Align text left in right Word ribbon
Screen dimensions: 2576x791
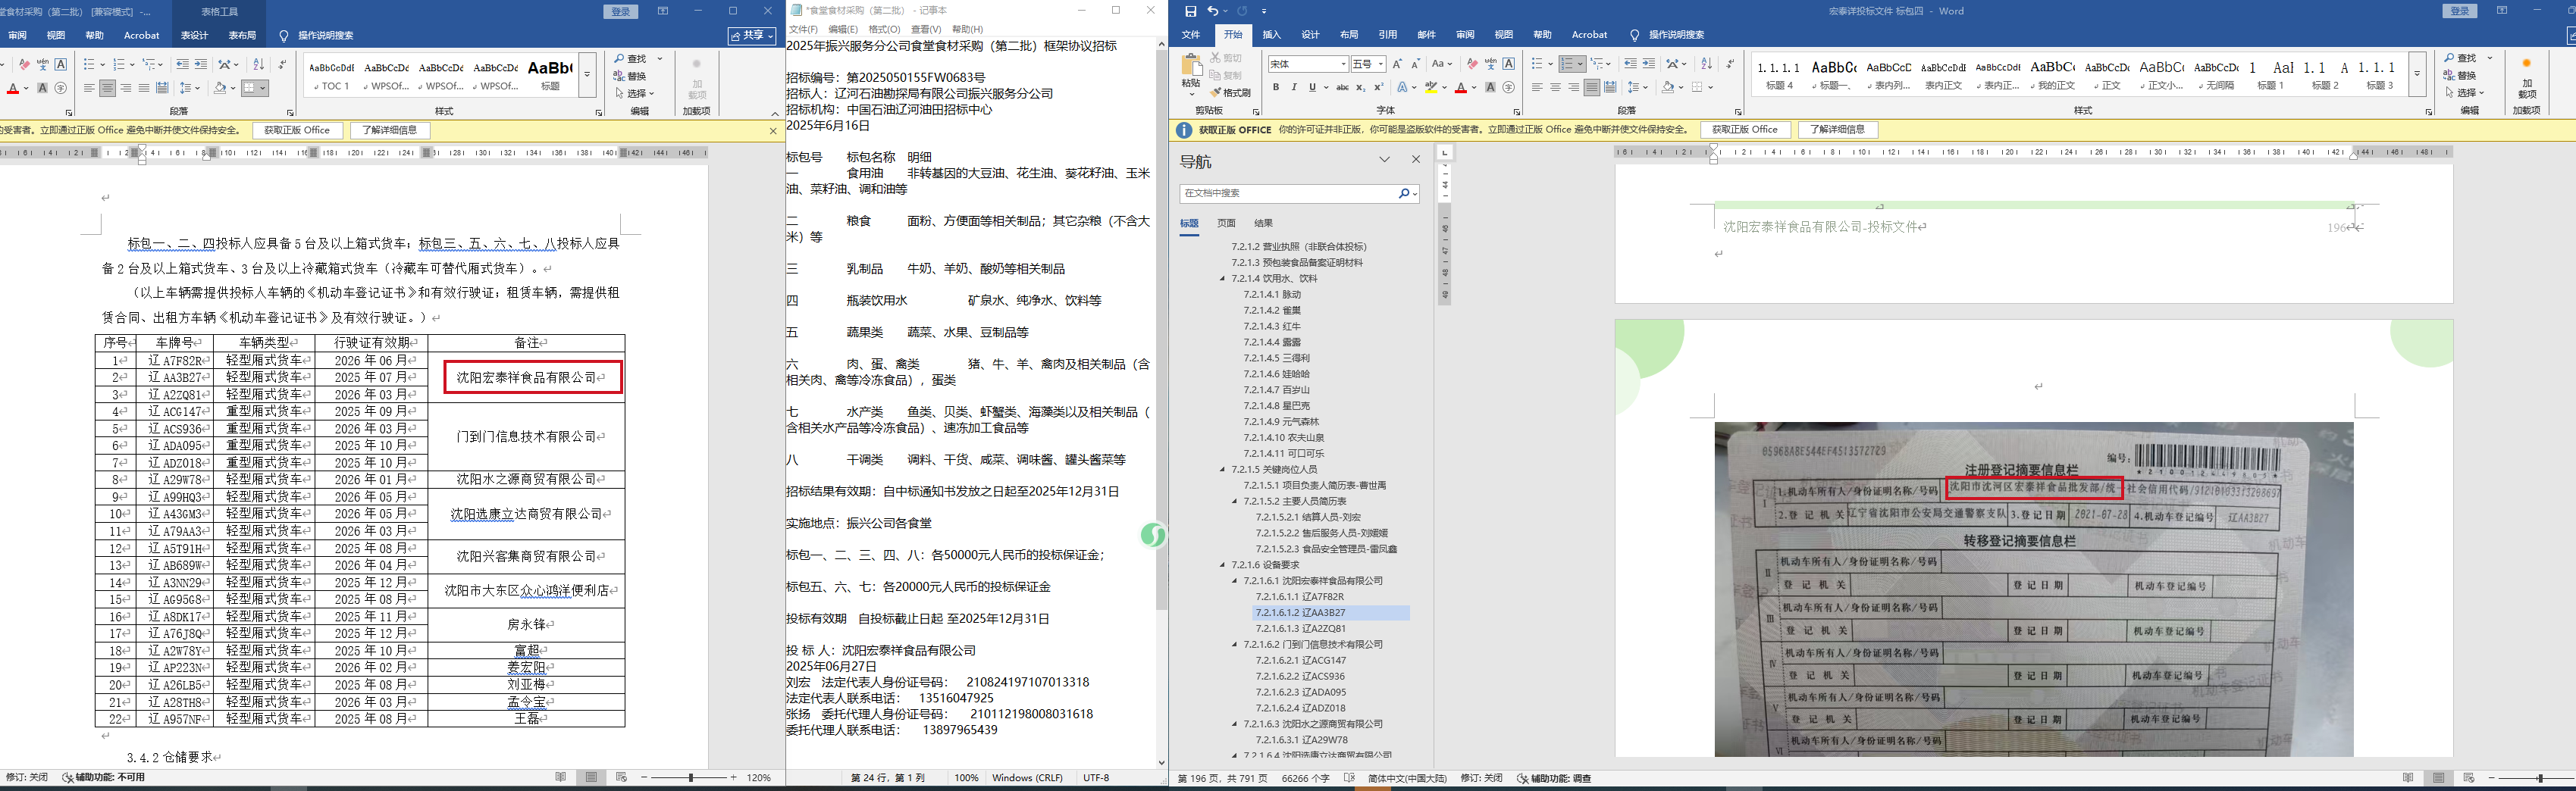coord(1537,88)
